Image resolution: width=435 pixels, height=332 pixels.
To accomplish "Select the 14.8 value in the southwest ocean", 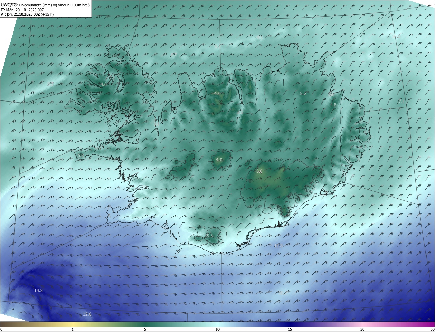I will 39,290.
